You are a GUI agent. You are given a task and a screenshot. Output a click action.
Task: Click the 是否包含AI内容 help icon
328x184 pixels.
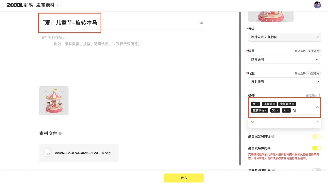pos(272,136)
